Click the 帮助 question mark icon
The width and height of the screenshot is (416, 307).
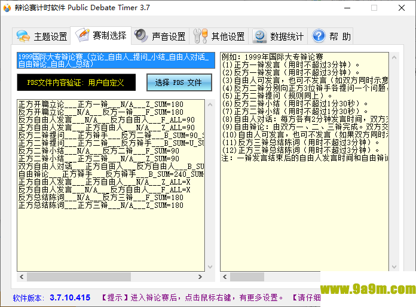coord(318,36)
